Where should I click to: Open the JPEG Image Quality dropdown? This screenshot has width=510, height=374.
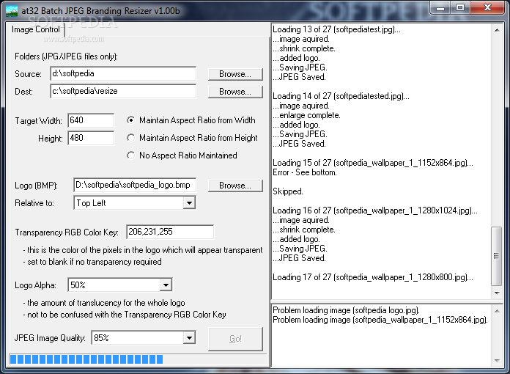(189, 338)
